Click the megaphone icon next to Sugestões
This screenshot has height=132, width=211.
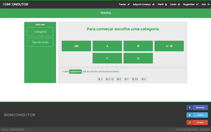(x=197, y=5)
